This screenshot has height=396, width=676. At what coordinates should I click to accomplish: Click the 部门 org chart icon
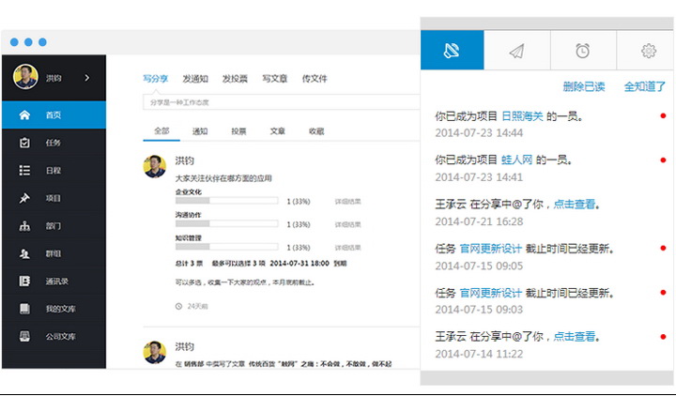tap(24, 226)
